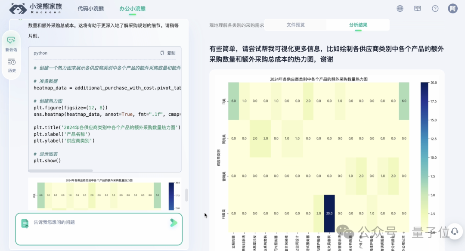Viewport: 465px width, 251px height.
Task: Switch to the 文件预览 tab
Action: point(295,25)
